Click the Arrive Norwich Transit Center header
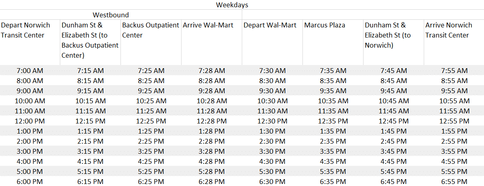 (454, 42)
